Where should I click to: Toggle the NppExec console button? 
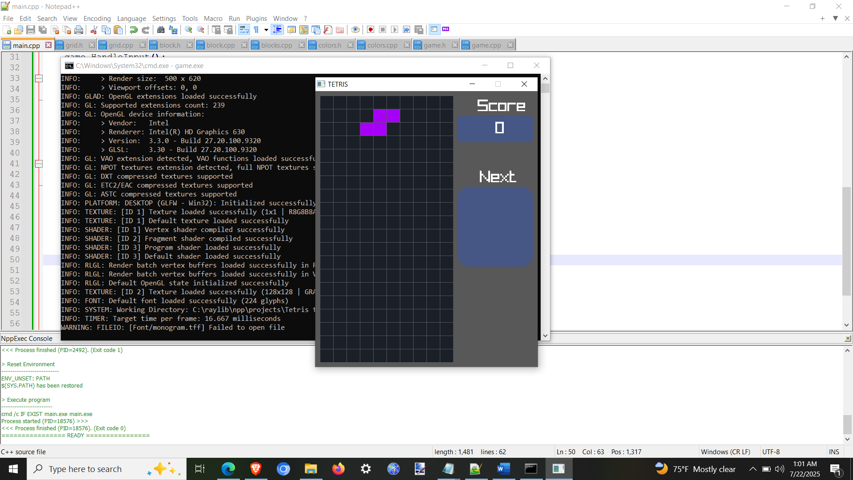[x=434, y=29]
